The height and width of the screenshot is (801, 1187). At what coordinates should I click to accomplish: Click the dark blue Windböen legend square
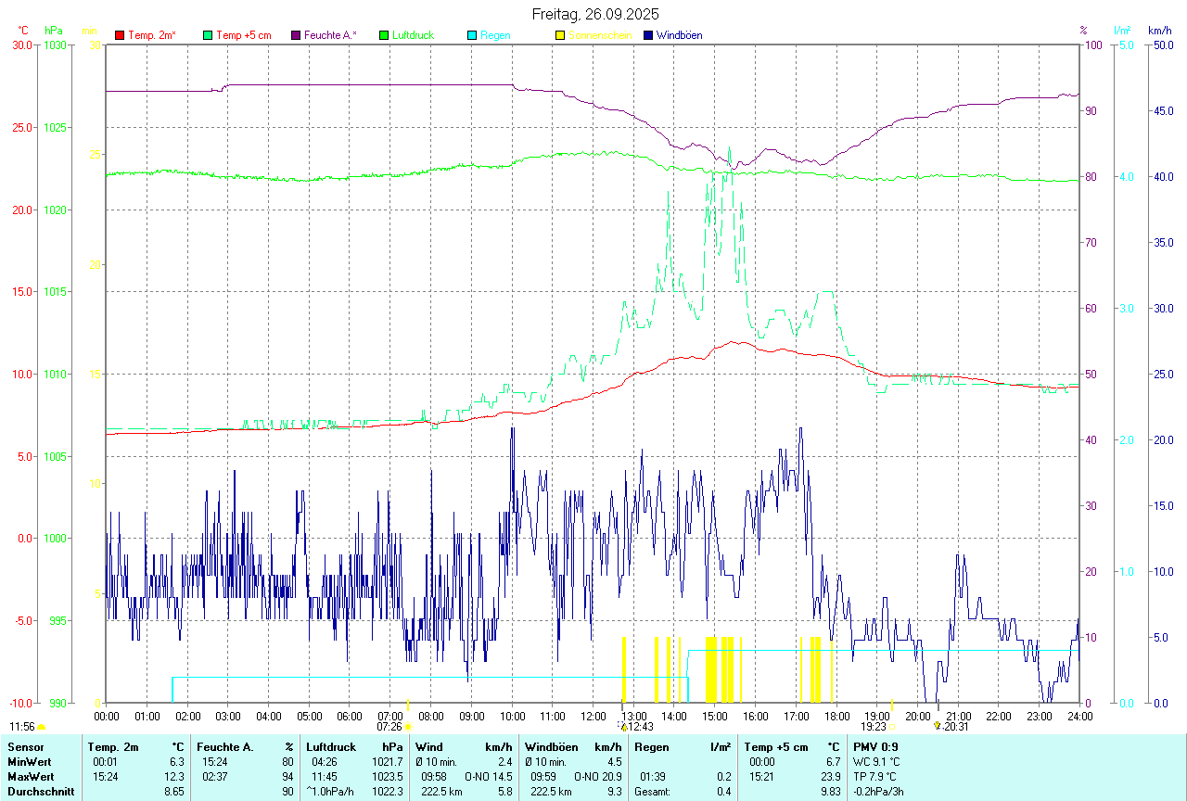648,35
